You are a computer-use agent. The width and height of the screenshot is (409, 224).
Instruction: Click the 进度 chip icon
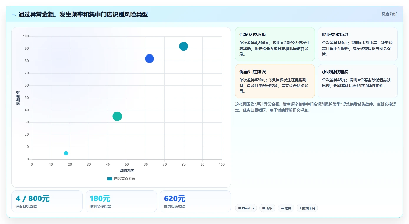pos(282,208)
